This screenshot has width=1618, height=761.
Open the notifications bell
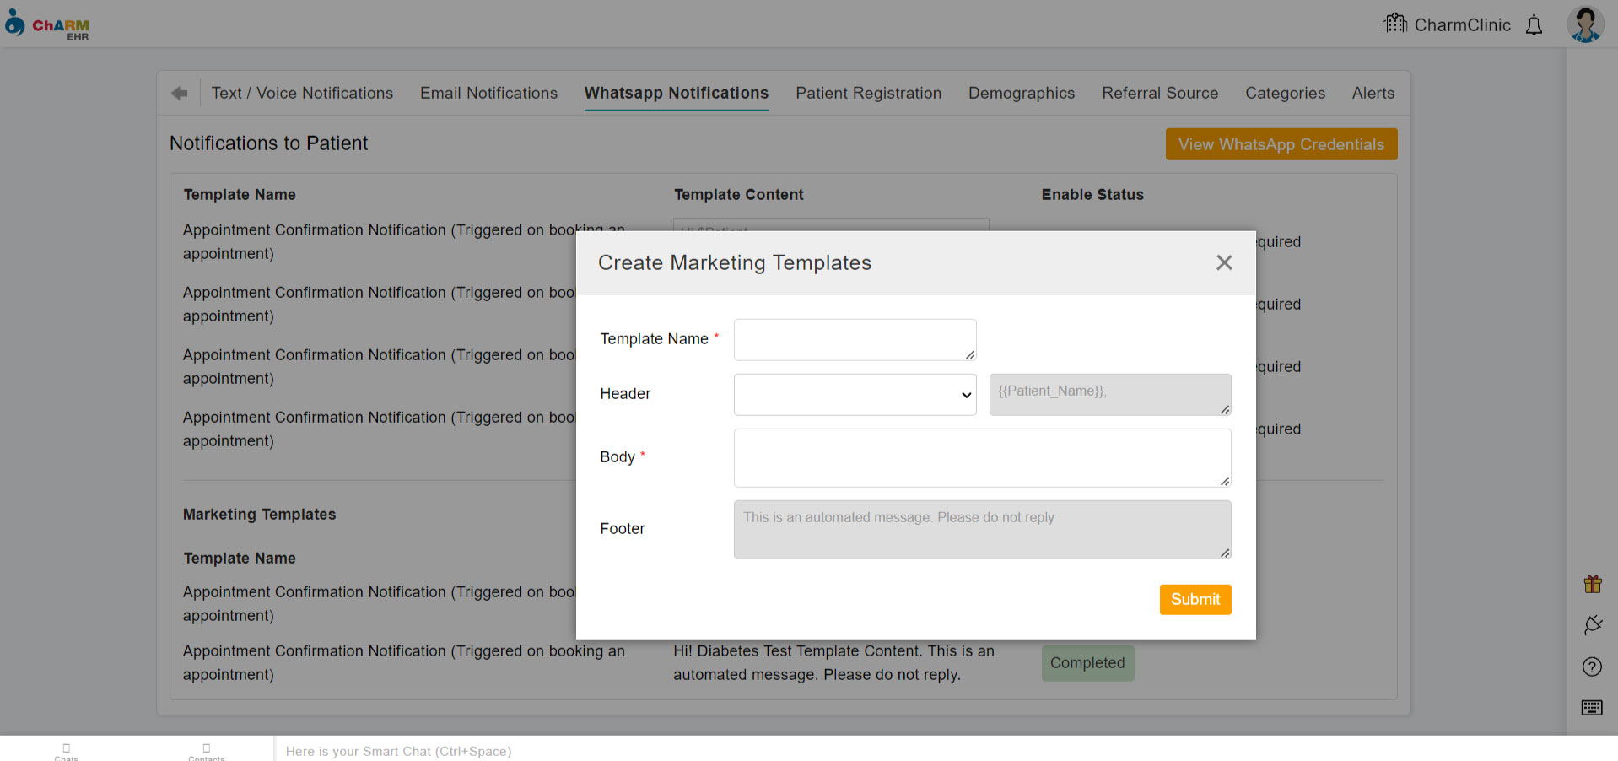(1534, 24)
